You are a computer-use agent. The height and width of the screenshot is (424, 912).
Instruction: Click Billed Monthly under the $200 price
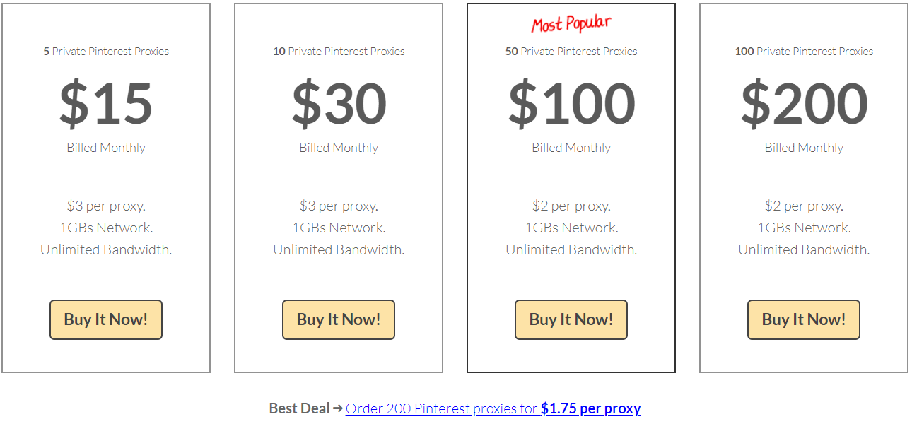tap(804, 148)
